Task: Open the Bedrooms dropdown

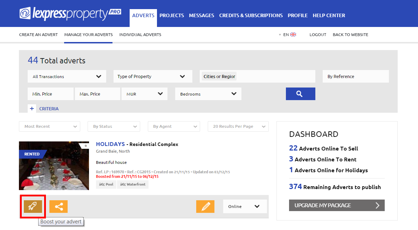Action: [208, 94]
